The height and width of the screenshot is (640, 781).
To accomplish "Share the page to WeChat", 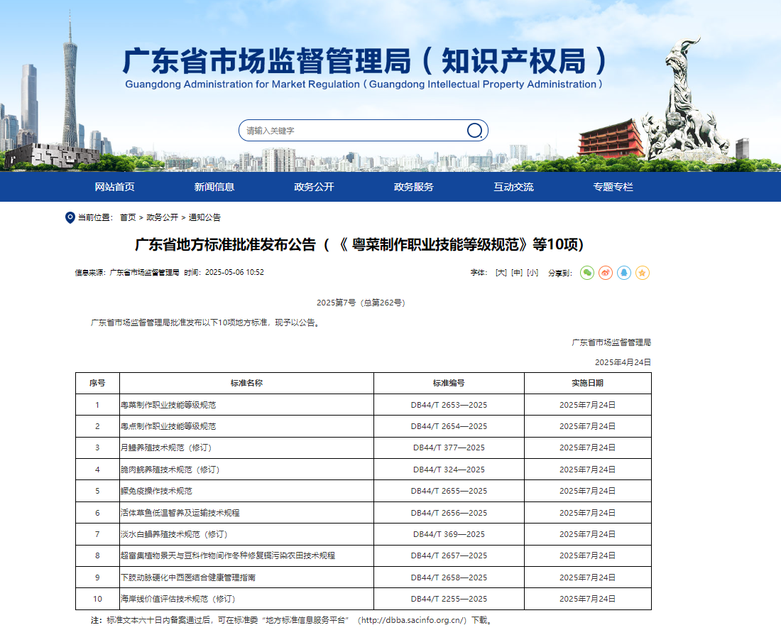I will (x=587, y=273).
